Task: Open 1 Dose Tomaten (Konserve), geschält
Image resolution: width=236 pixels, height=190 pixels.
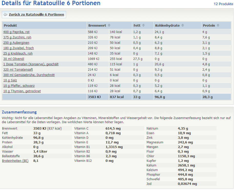Action: click(x=31, y=64)
